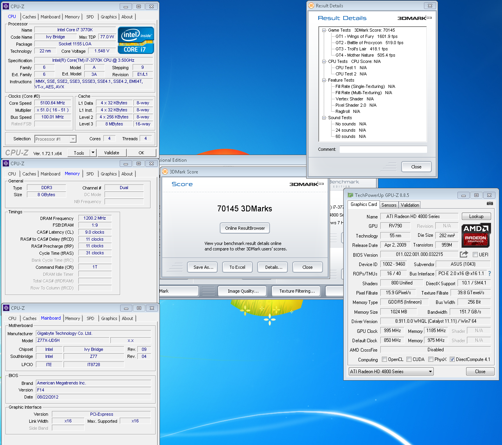Collapse the Feature Tests tree node
502x445 pixels.
tap(324, 80)
